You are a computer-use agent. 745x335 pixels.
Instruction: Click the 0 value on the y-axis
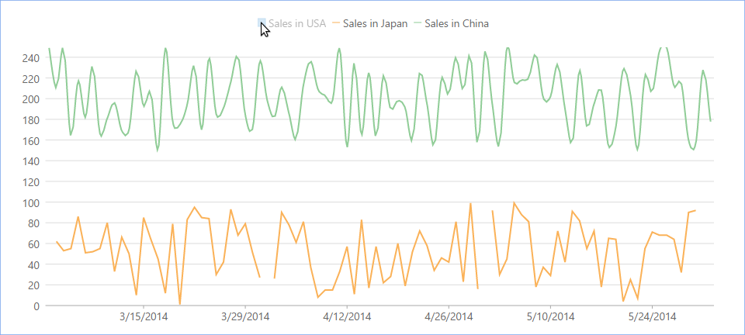point(36,306)
